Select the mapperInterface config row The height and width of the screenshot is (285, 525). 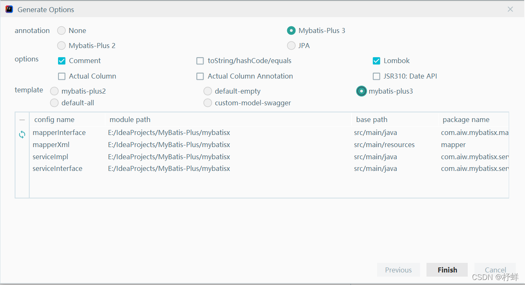tap(269, 133)
